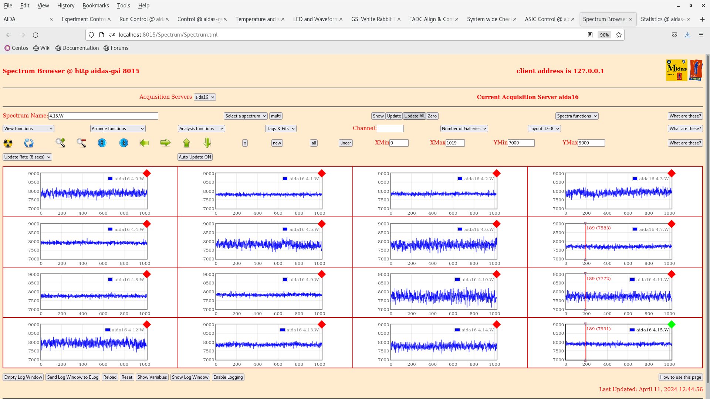Click the yellow radiation hazard icon

tap(8, 143)
